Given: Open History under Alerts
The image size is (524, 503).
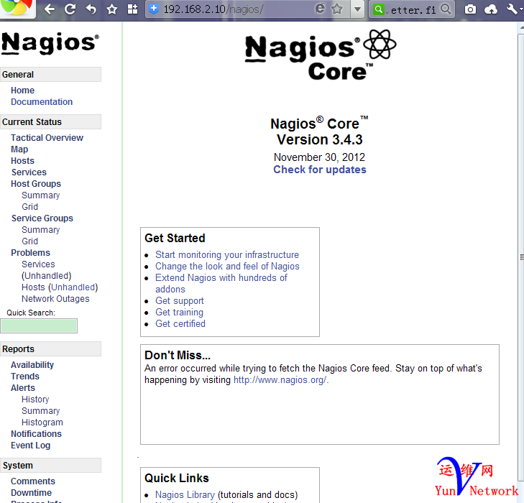Looking at the screenshot, I should pos(35,400).
